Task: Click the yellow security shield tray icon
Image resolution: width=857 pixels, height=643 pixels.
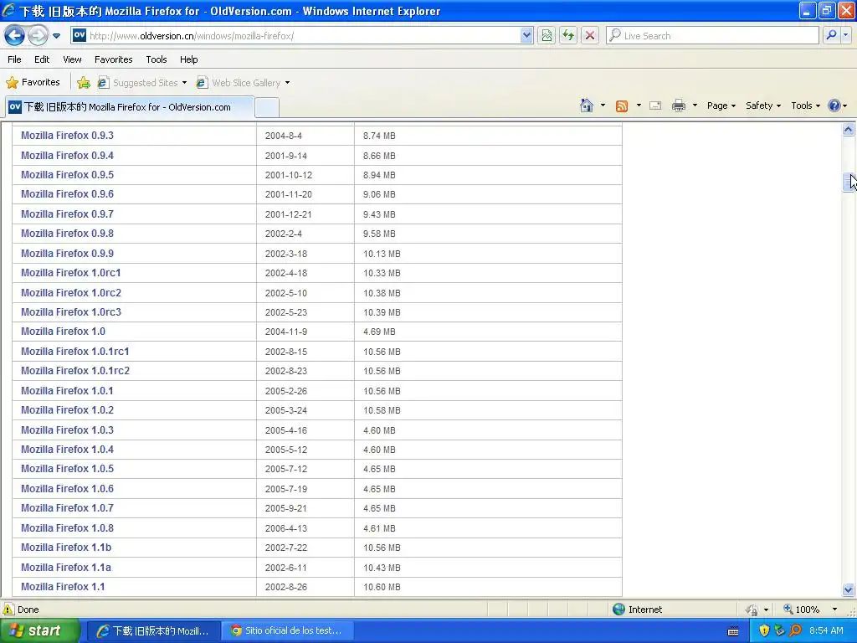Action: coord(764,631)
